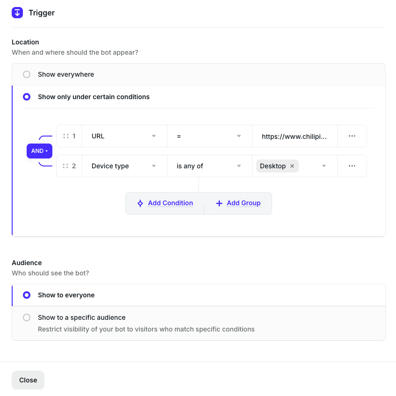
Task: Select Show only under certain conditions
Action: pos(27,97)
